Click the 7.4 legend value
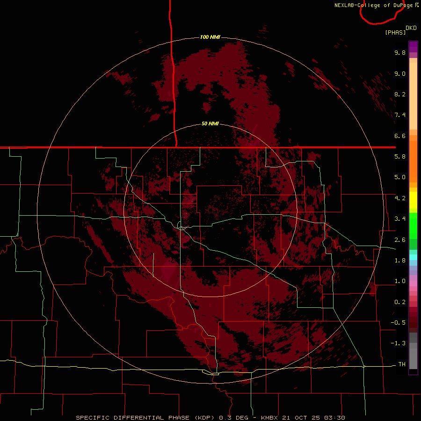This screenshot has width=421, height=421. pos(400,115)
